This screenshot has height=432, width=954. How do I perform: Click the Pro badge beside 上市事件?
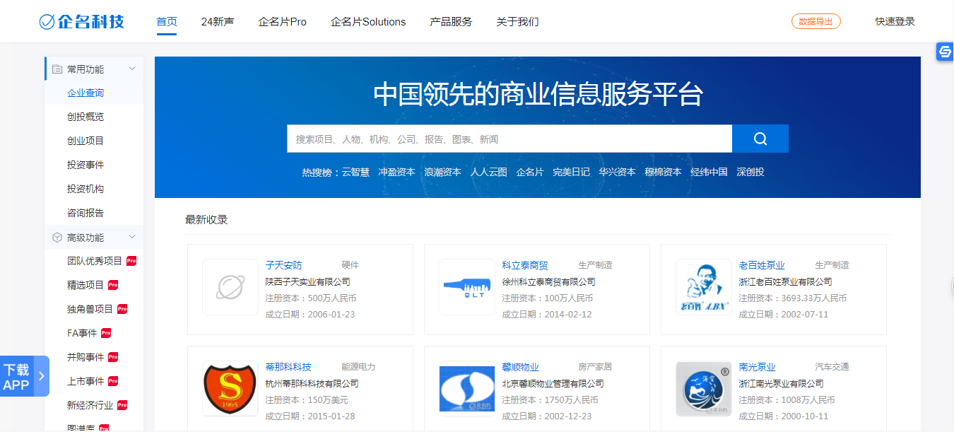[113, 381]
